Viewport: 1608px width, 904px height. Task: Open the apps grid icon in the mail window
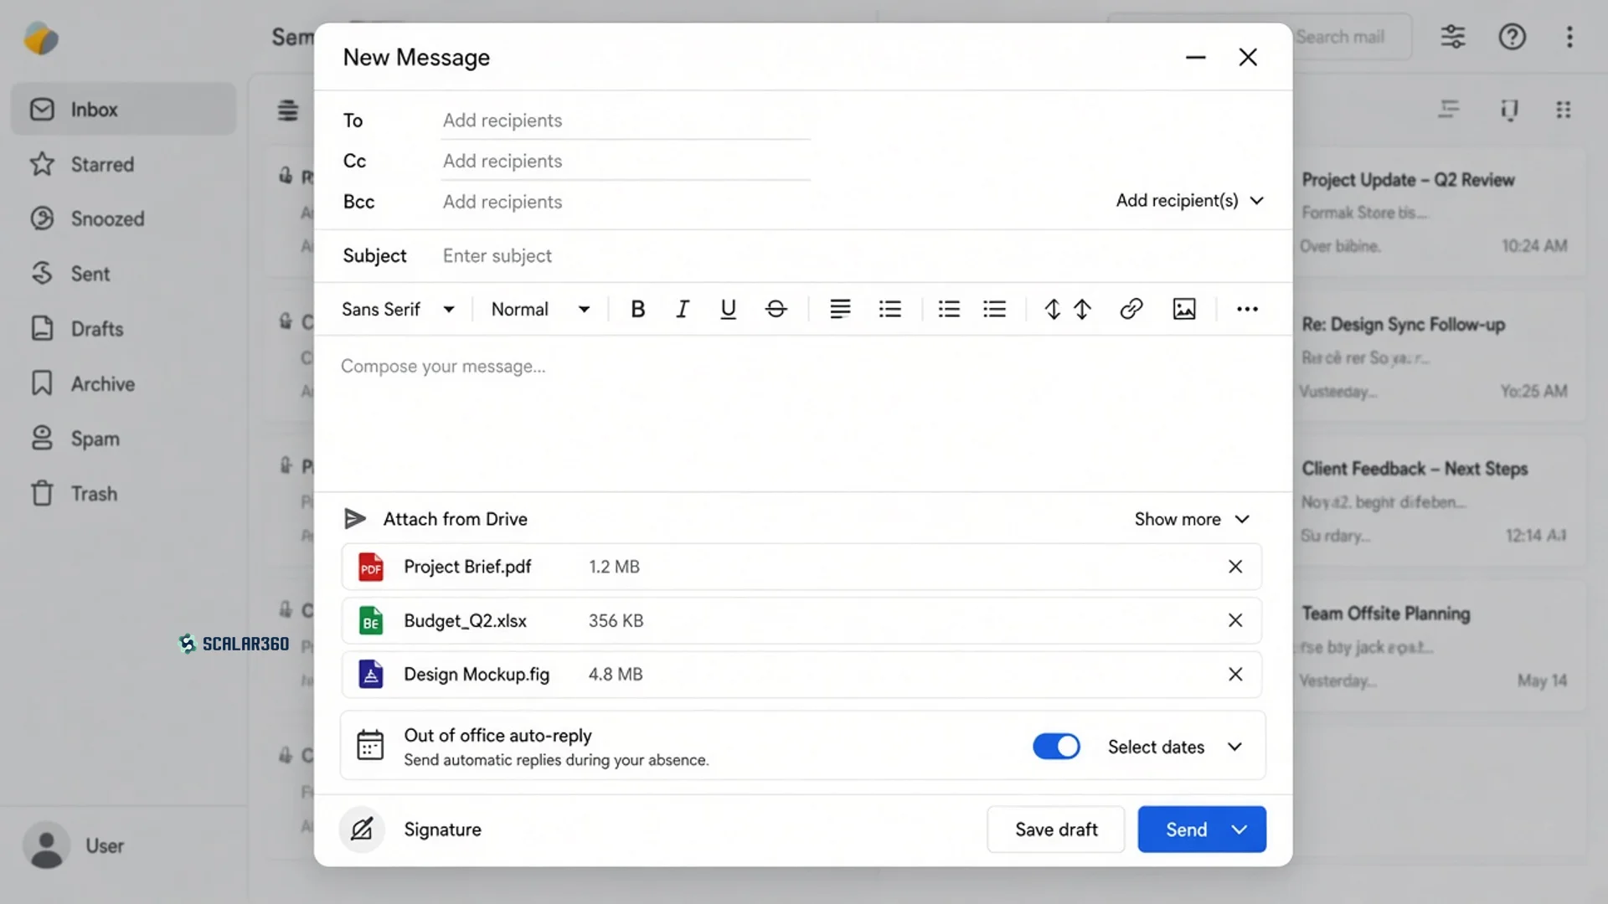coord(1564,110)
